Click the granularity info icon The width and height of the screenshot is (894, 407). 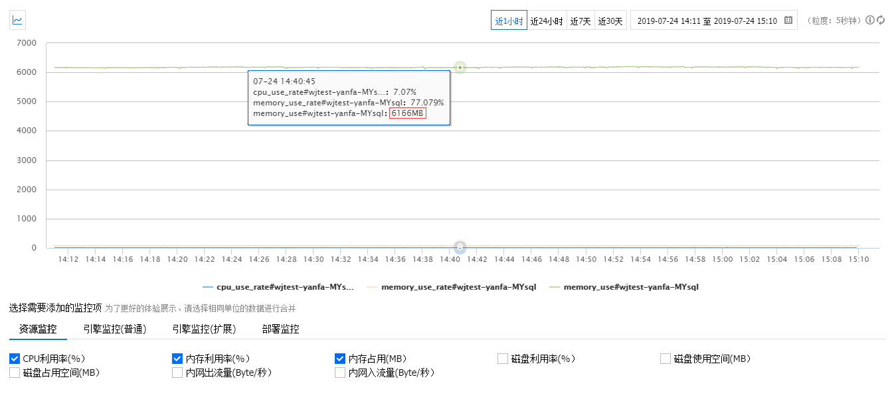pos(869,21)
